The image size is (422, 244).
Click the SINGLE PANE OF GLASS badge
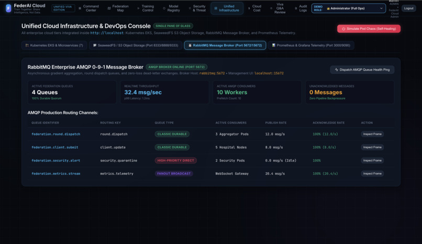tap(173, 26)
